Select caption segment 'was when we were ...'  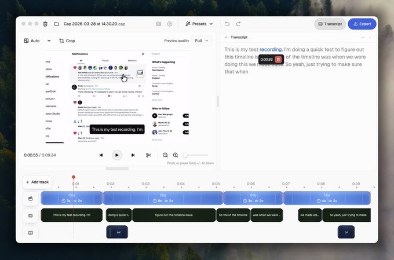point(267,215)
